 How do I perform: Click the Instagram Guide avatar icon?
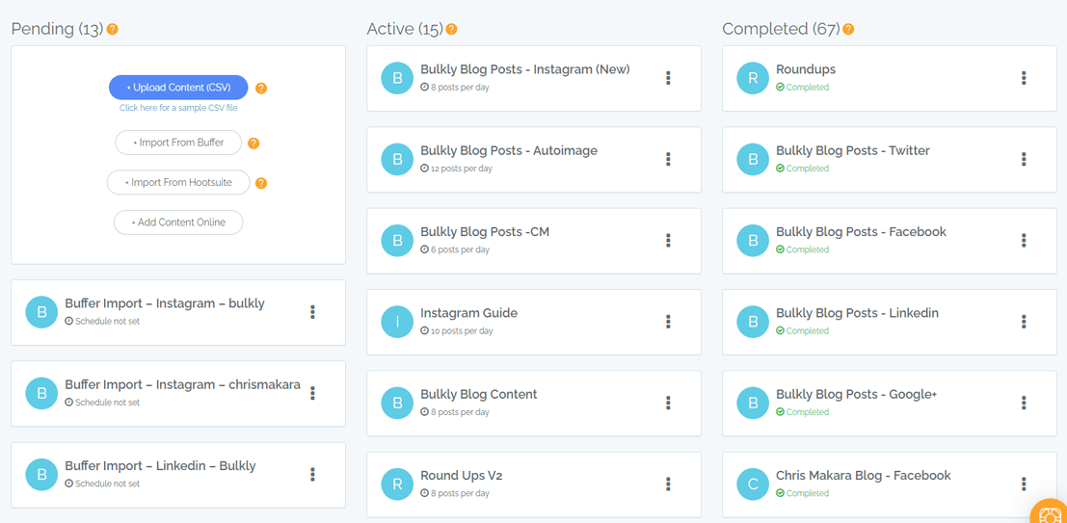(397, 322)
